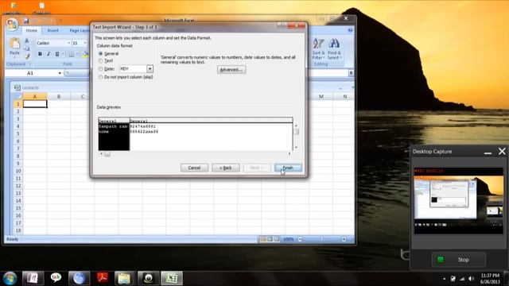Select the General data format radio
This screenshot has height=286, width=509.
click(x=101, y=53)
